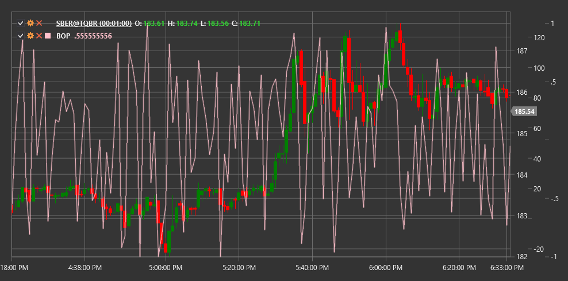The image size is (568, 281).
Task: Click the BOP axis label -1
Action: [x=554, y=257]
